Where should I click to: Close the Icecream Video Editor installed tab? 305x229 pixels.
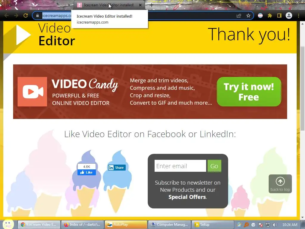(140, 5)
